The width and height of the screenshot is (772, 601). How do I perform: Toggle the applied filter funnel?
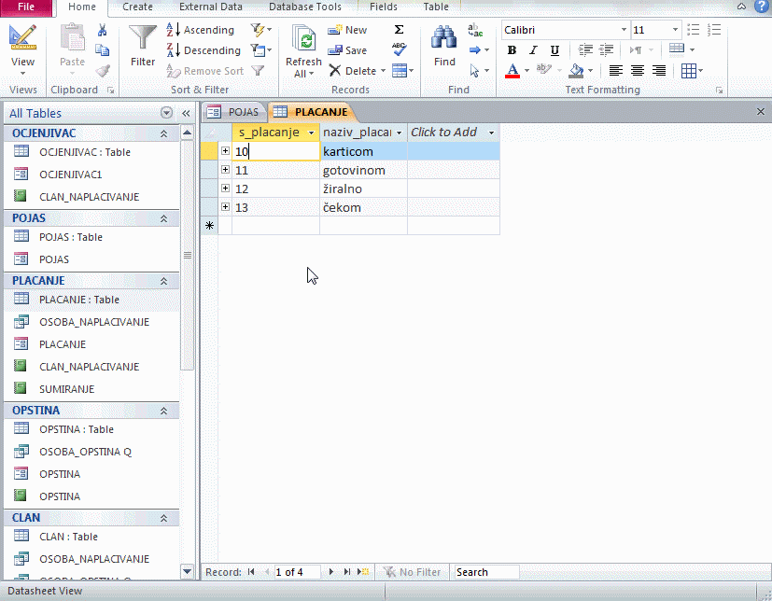pos(258,71)
